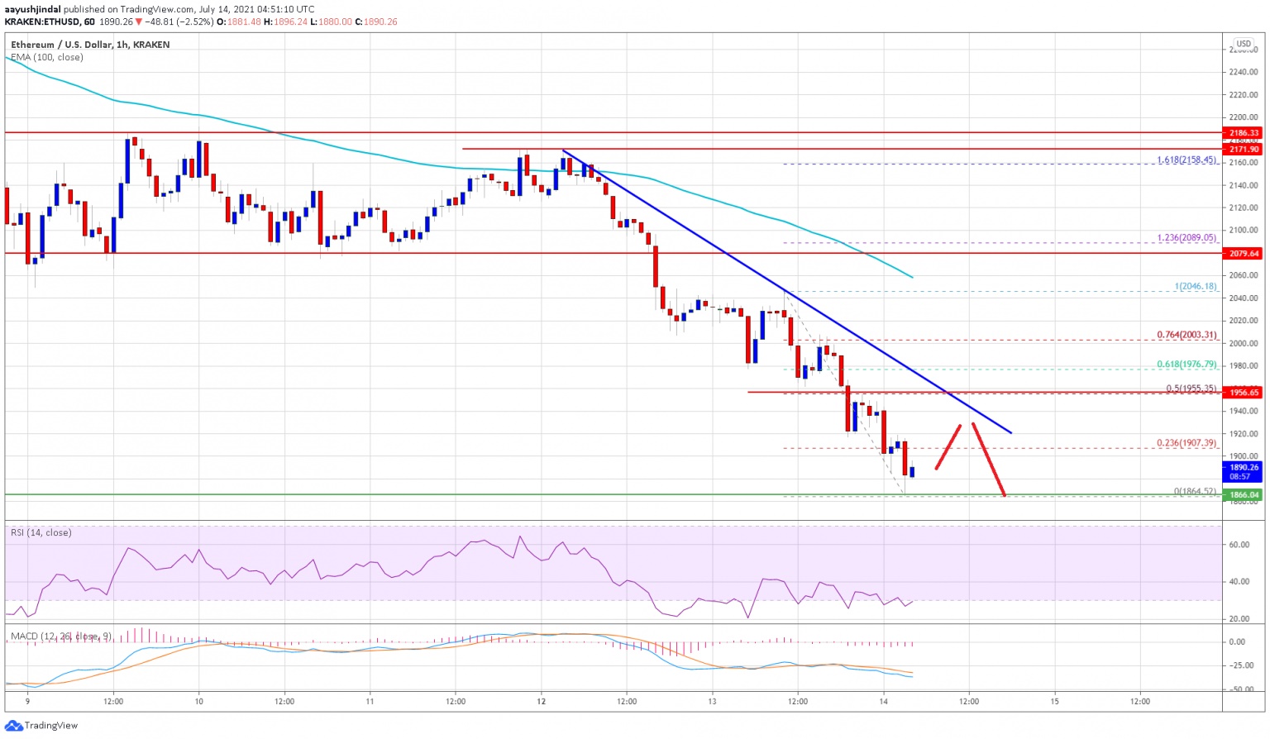1270x739 pixels.
Task: Click the KRAKEN:ETHUSD, 60 symbol header
Action: pos(49,21)
